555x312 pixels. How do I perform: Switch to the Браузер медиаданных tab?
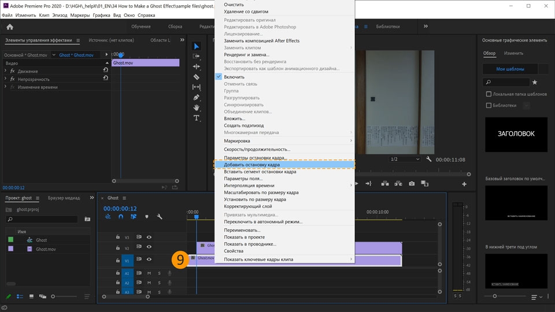pos(64,198)
